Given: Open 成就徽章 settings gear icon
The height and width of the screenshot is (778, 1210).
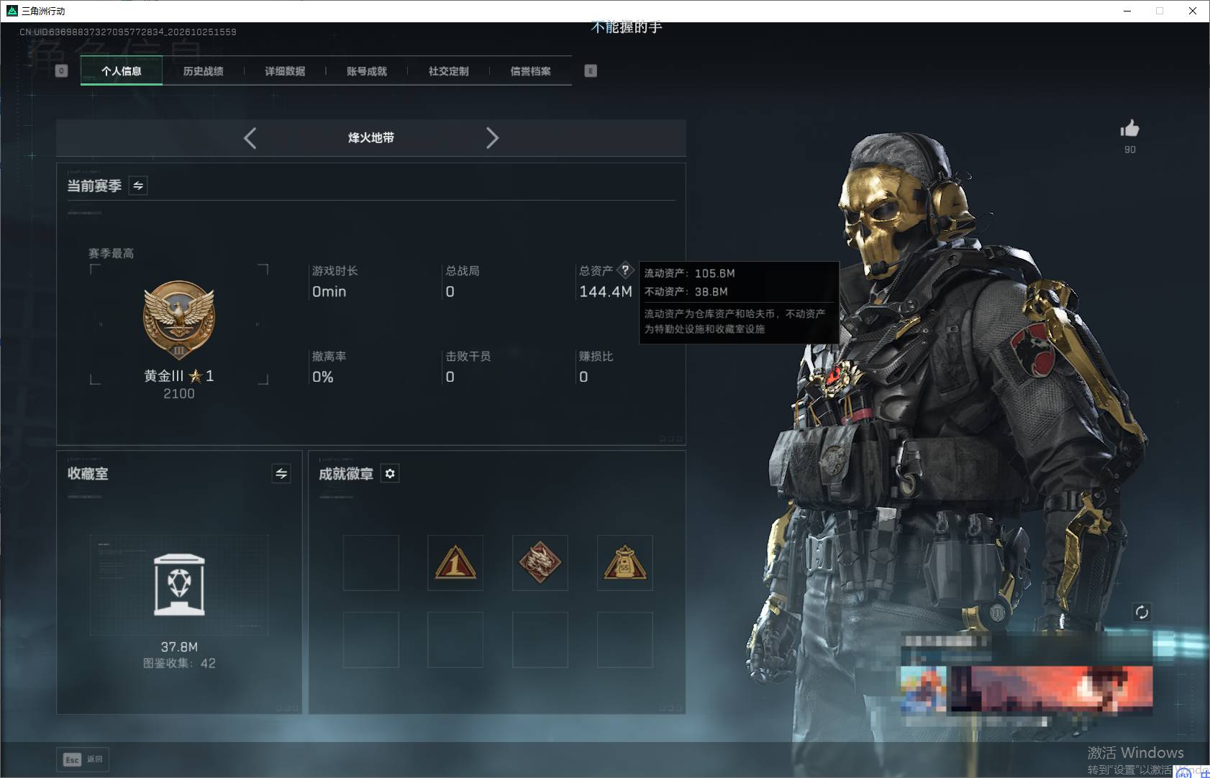Looking at the screenshot, I should (x=390, y=473).
